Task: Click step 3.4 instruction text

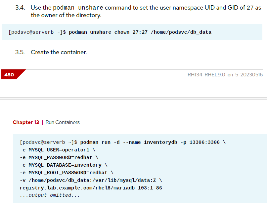Action: pos(146,11)
